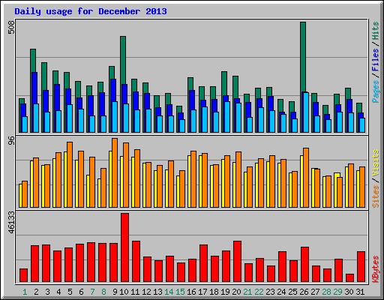Click day label '8' on the x-axis

(103, 292)
